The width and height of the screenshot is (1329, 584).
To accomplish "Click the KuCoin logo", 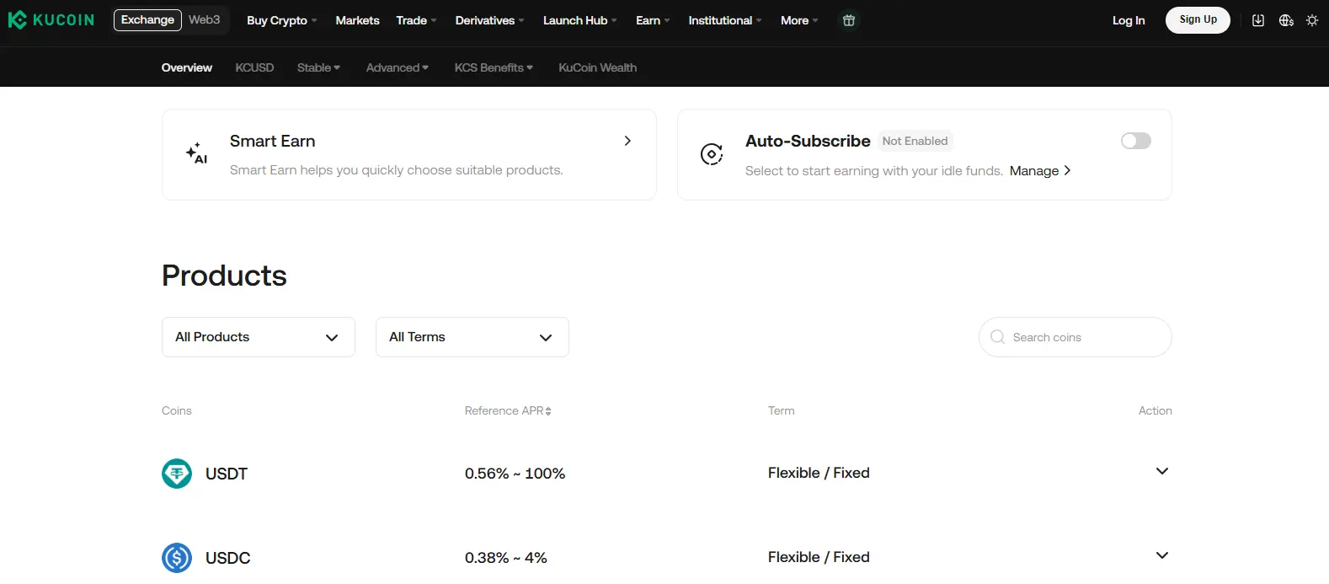I will tap(51, 19).
